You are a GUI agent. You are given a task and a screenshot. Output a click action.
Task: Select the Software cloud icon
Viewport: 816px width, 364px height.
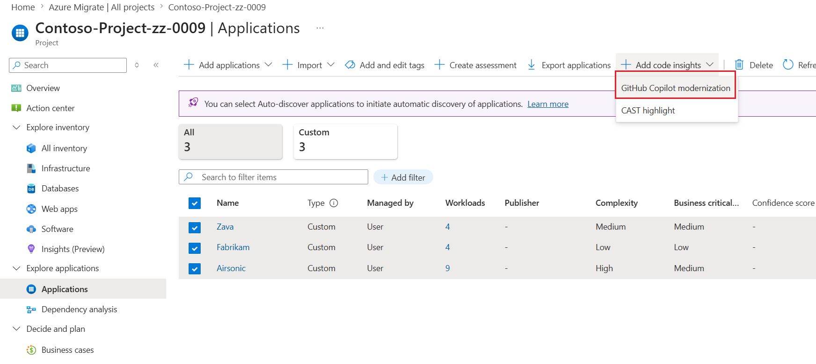[31, 229]
